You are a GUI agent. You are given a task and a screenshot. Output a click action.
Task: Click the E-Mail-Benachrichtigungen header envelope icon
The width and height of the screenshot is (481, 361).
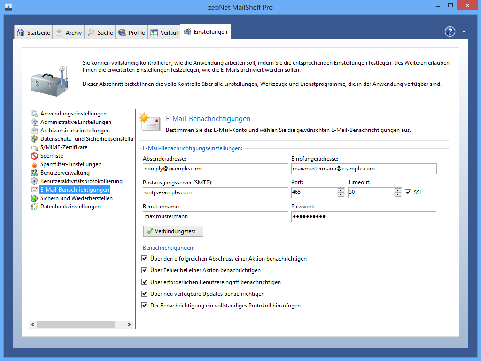(149, 122)
